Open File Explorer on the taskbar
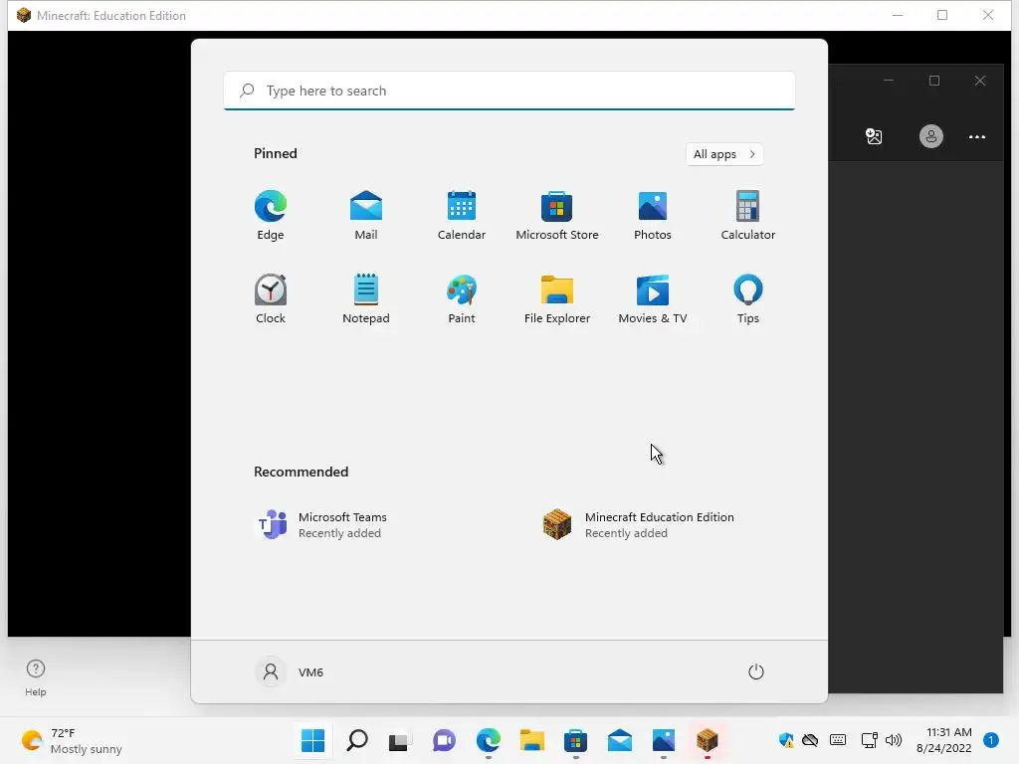Image resolution: width=1019 pixels, height=764 pixels. [x=531, y=740]
